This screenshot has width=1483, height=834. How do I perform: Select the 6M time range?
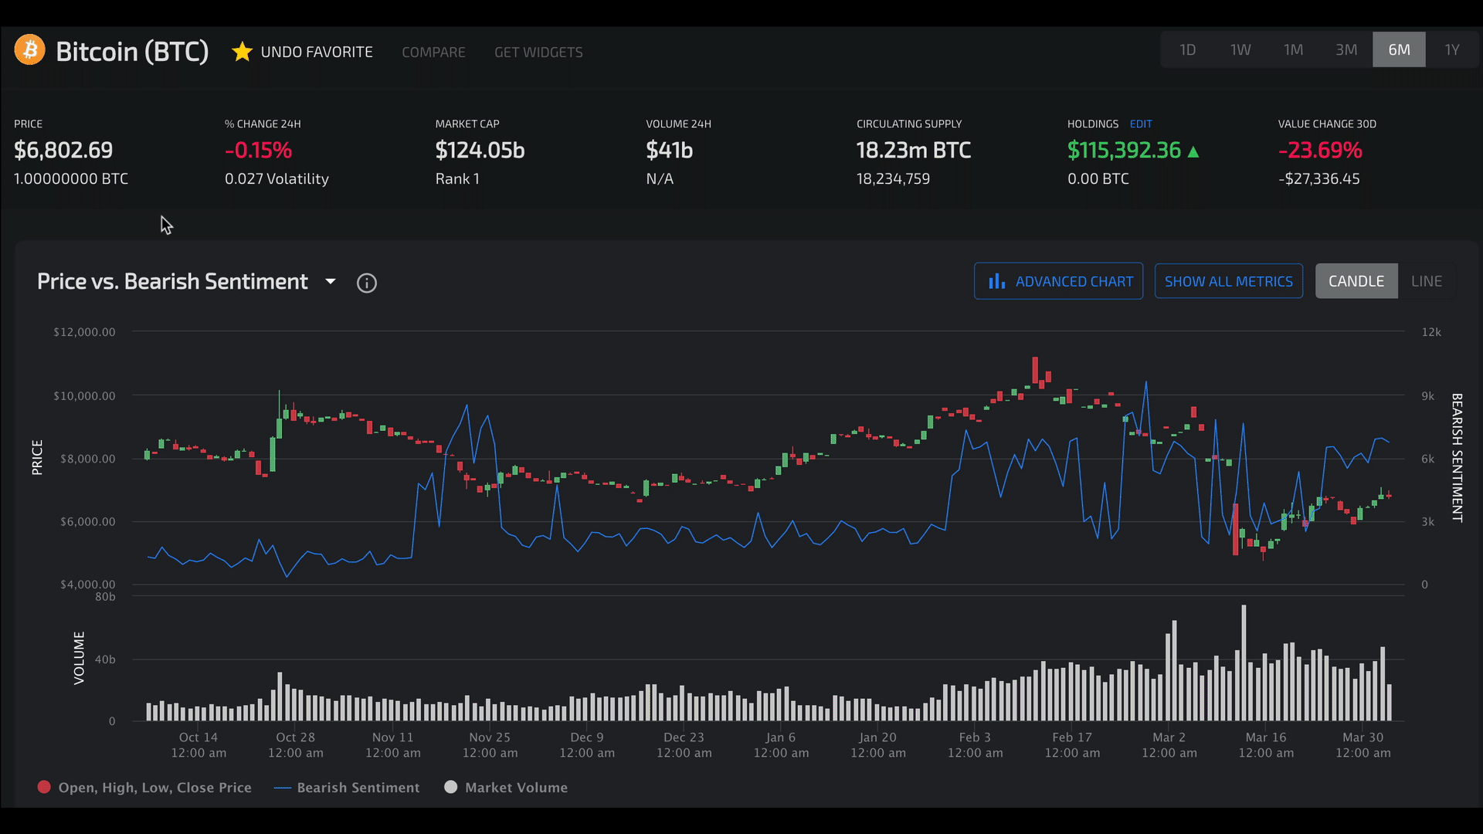tap(1399, 49)
